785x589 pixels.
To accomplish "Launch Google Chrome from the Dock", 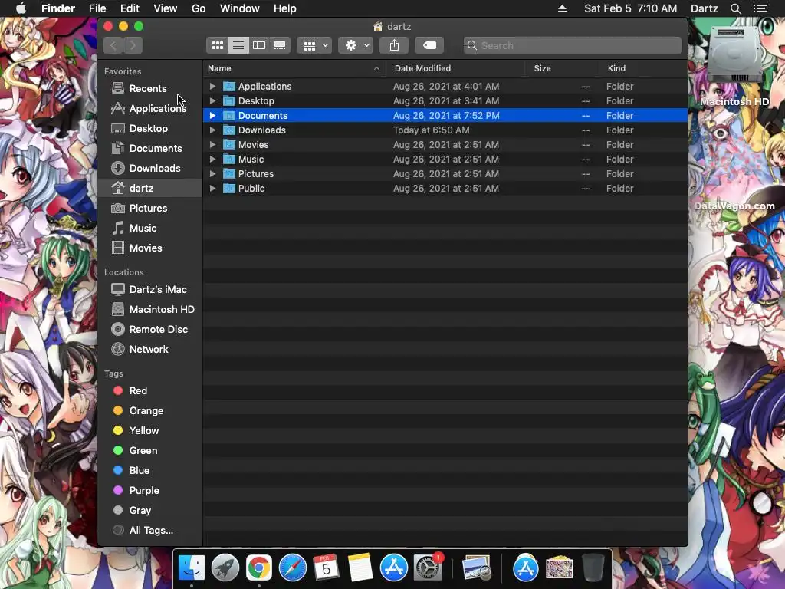I will coord(259,568).
